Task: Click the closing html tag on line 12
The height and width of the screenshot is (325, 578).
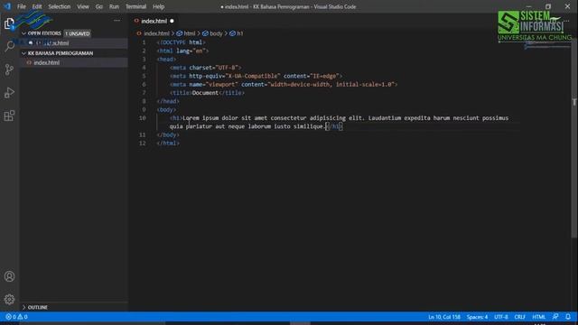Action: pyautogui.click(x=168, y=144)
